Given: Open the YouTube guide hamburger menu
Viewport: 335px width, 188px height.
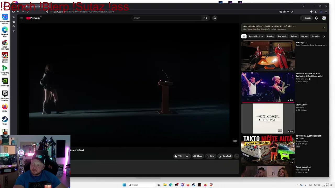Looking at the screenshot, I should point(21,18).
